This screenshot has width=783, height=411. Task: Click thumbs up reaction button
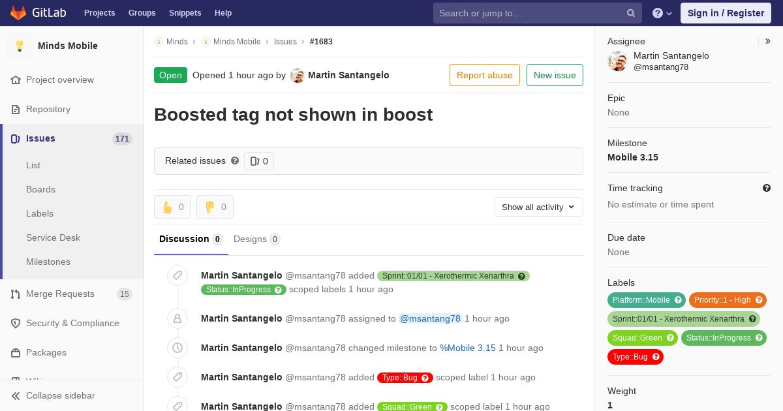[x=172, y=207]
